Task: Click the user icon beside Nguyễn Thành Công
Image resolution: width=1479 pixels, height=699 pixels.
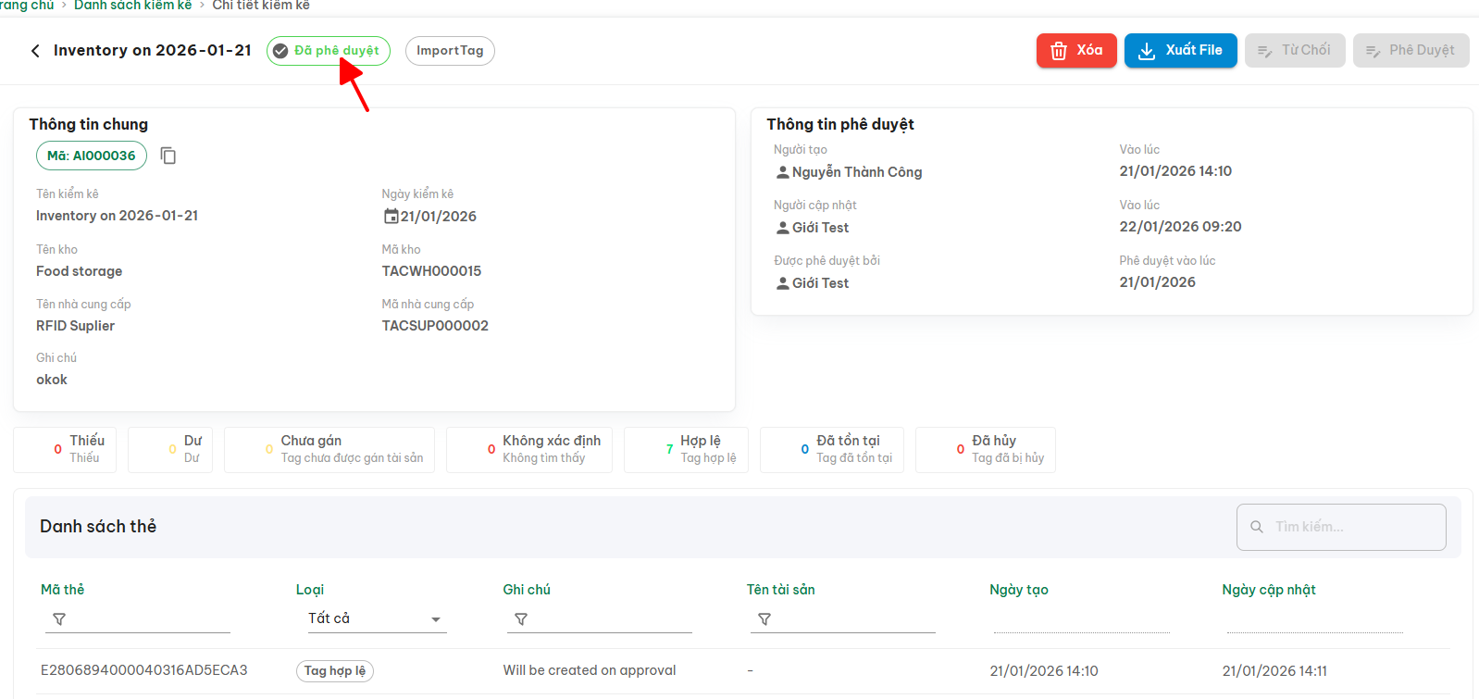Action: 782,172
